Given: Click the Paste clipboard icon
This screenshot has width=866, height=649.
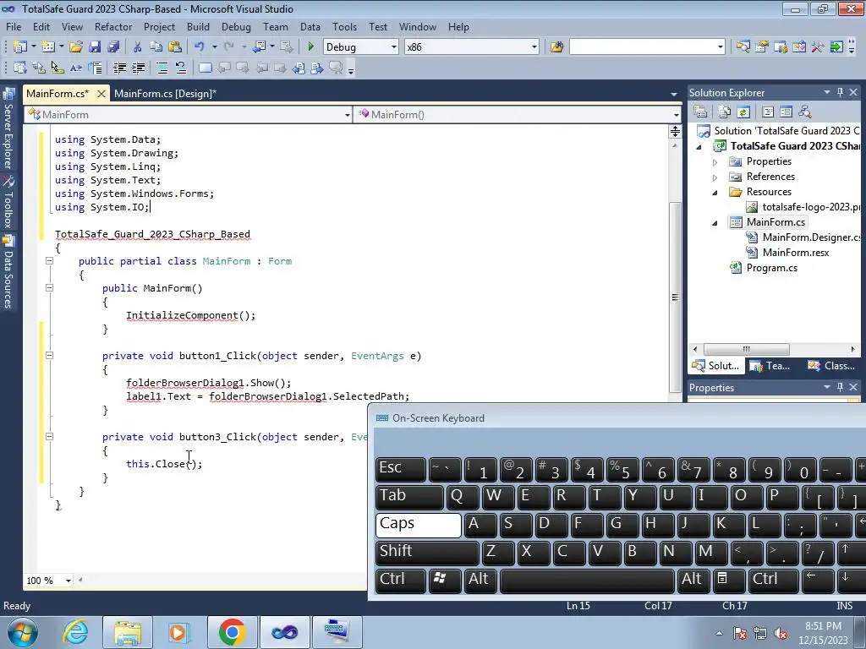Looking at the screenshot, I should pyautogui.click(x=175, y=47).
